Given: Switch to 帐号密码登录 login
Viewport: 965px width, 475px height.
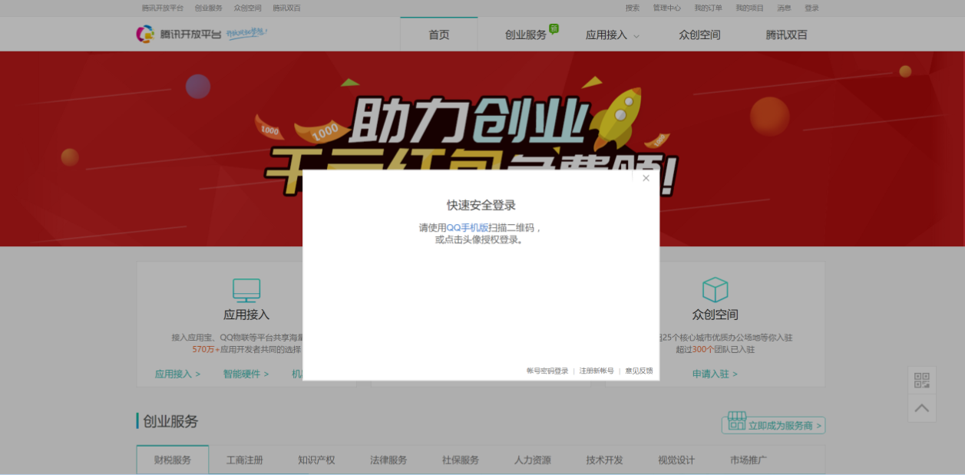Looking at the screenshot, I should (547, 371).
